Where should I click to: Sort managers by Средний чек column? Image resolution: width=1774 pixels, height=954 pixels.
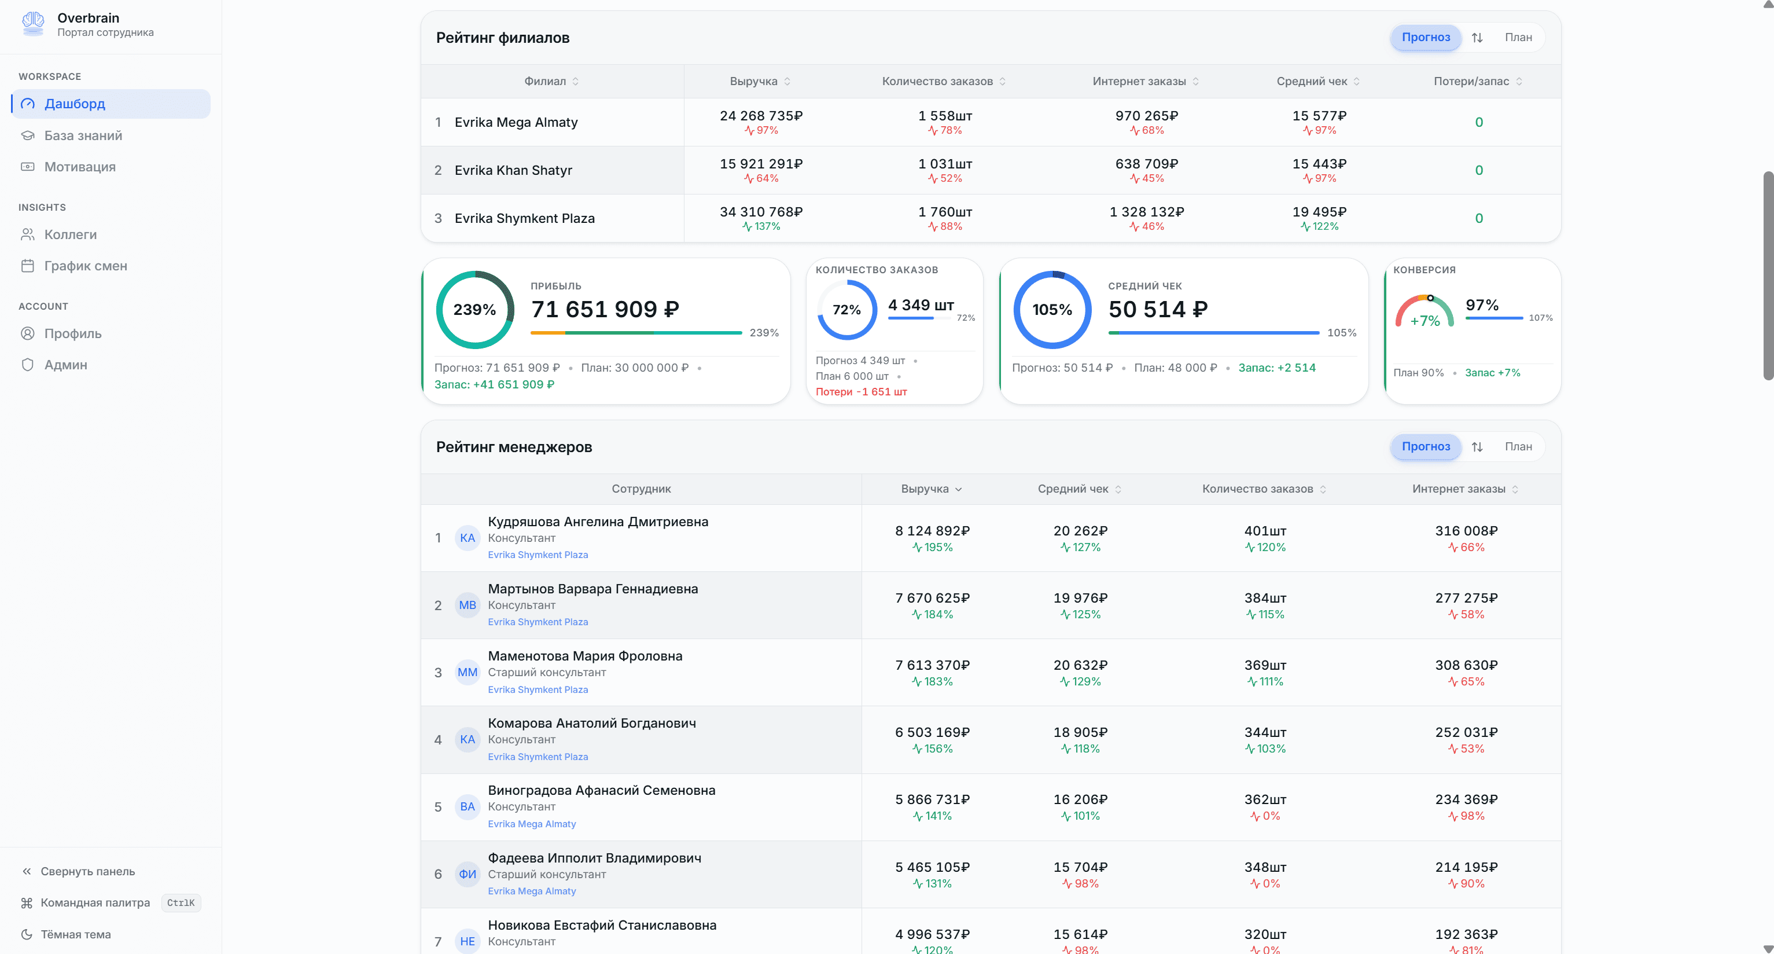point(1079,489)
